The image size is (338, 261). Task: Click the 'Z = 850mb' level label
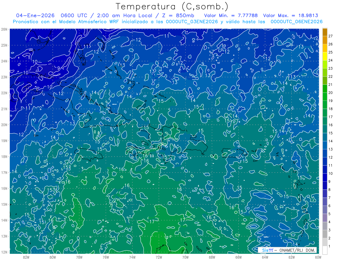point(178,15)
